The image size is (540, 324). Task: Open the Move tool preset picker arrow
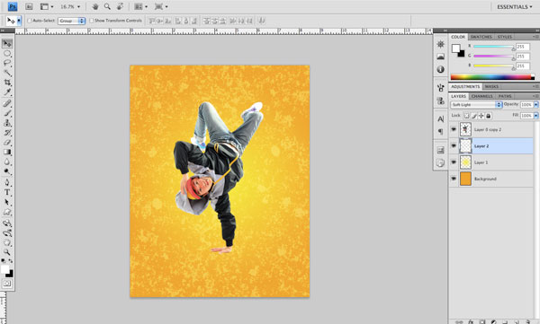coord(19,21)
